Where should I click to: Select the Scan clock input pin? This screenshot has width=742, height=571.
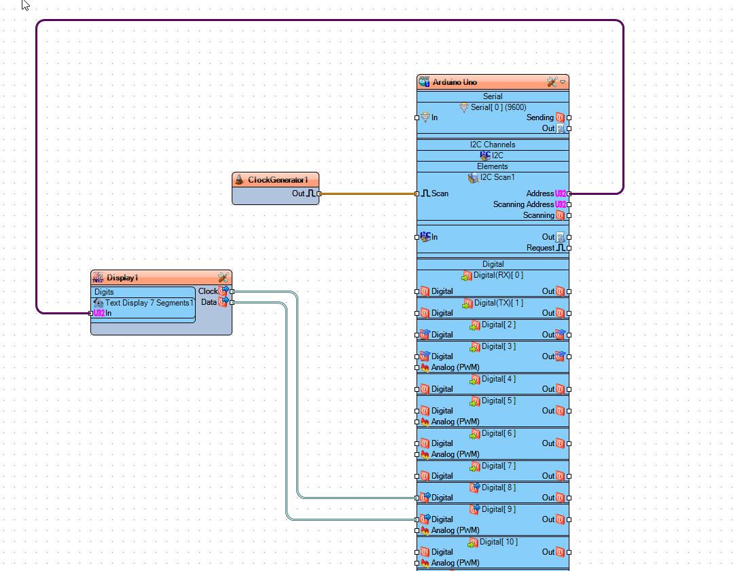417,194
